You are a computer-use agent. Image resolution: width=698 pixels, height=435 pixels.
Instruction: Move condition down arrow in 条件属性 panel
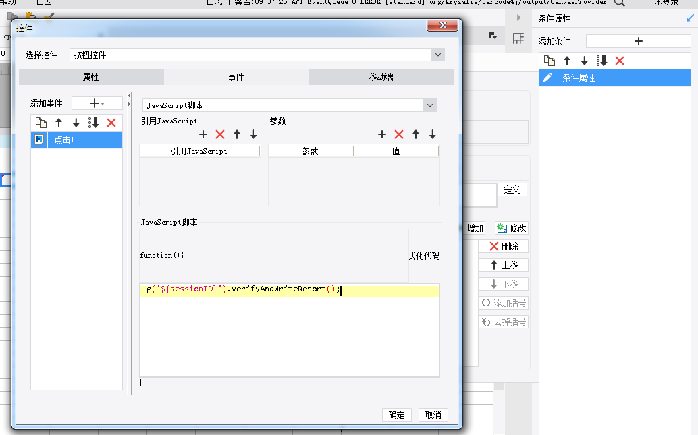point(585,61)
